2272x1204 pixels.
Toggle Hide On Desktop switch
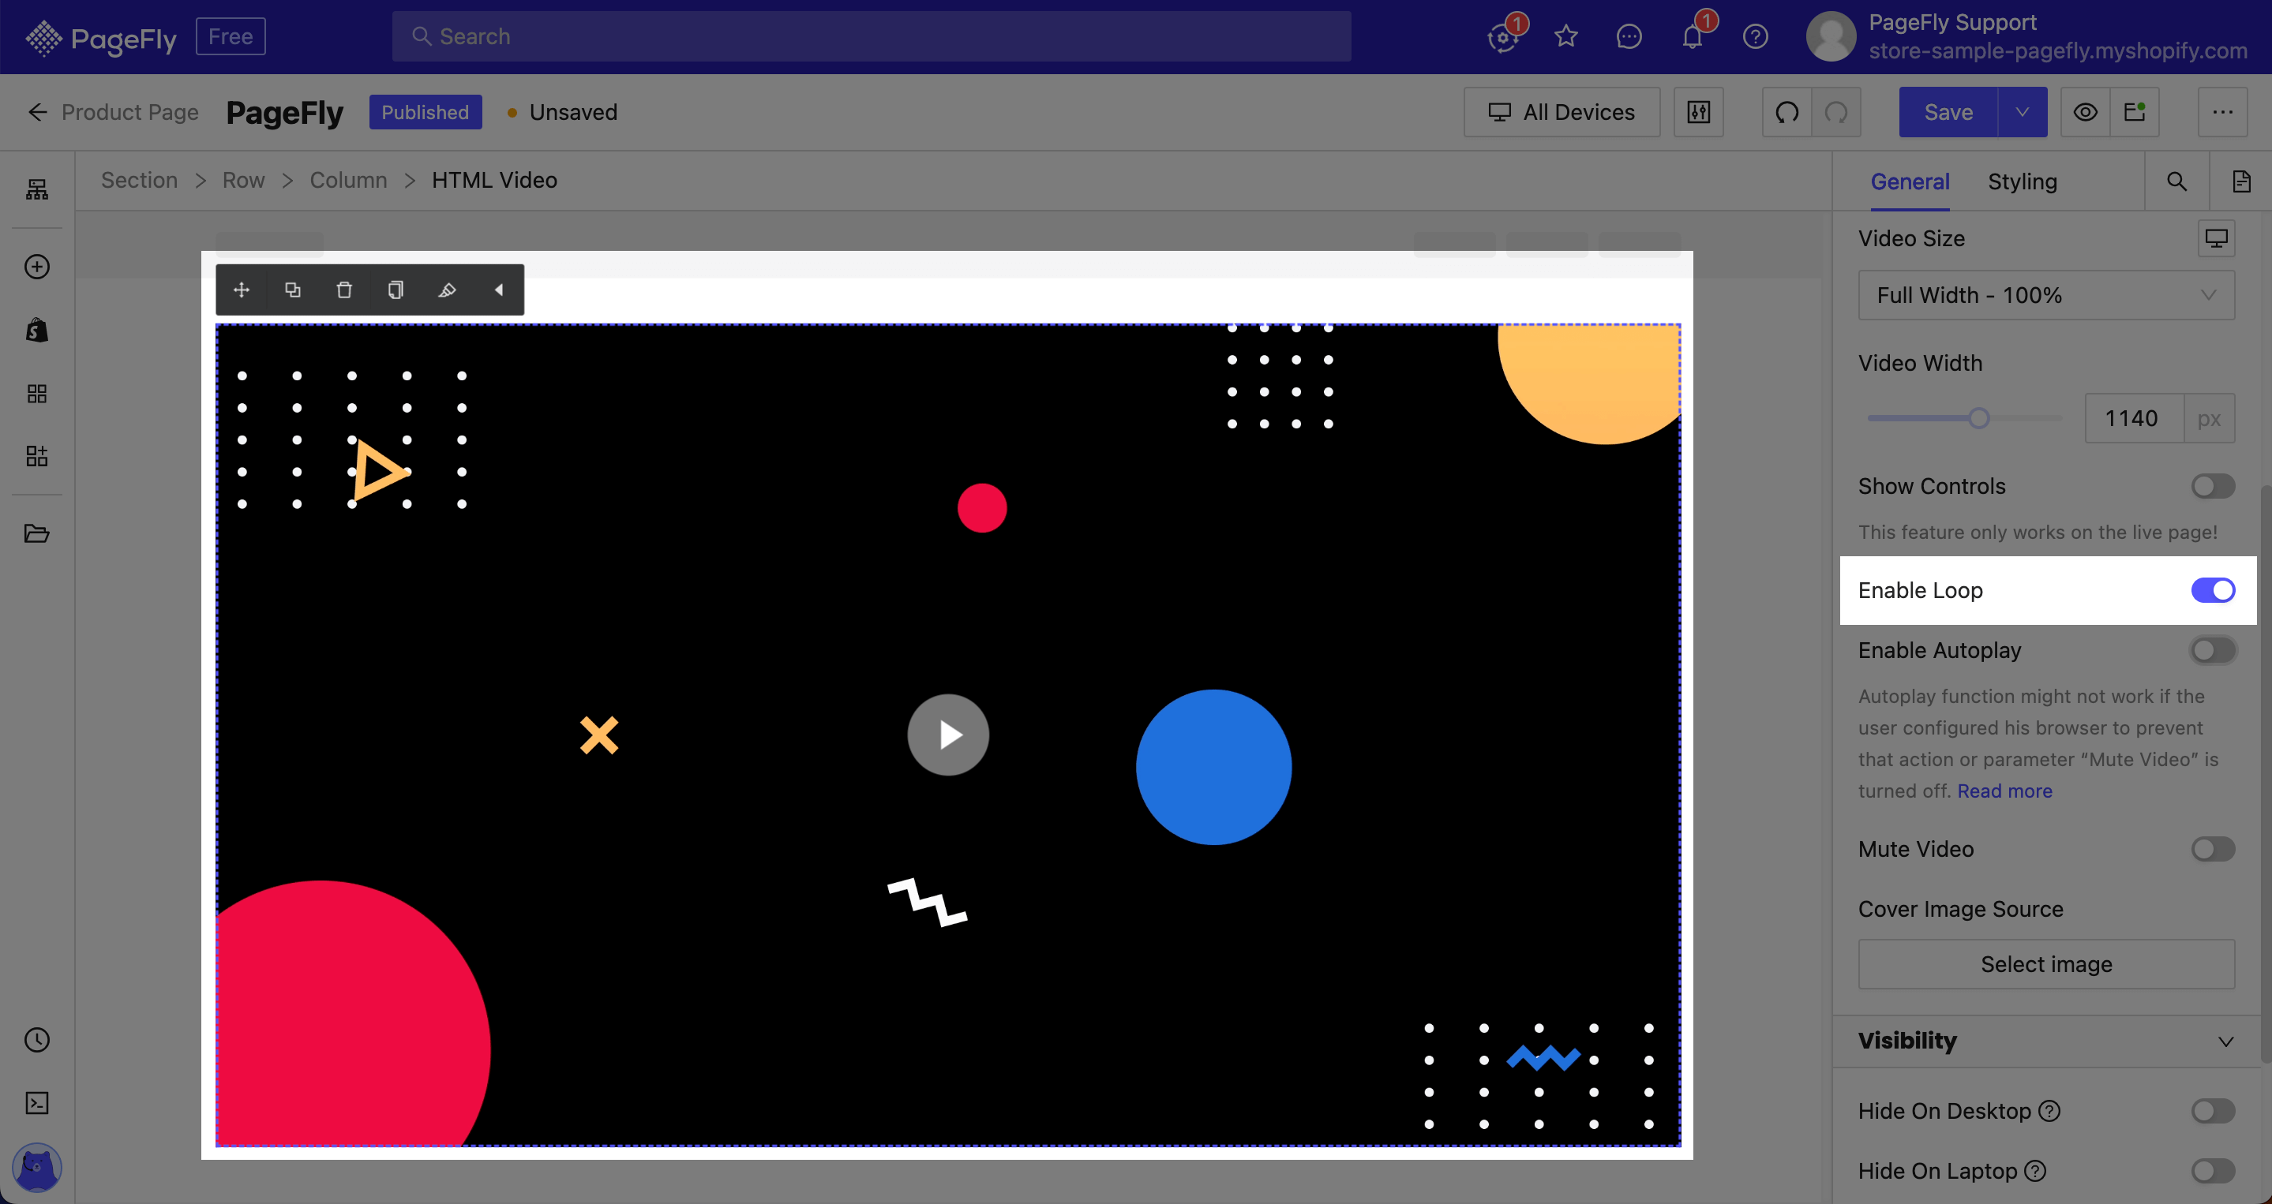click(x=2213, y=1111)
